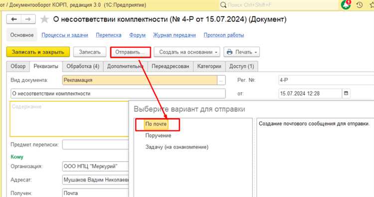
Task: Click the date field 15.07.2024 12:28
Action: (310, 93)
